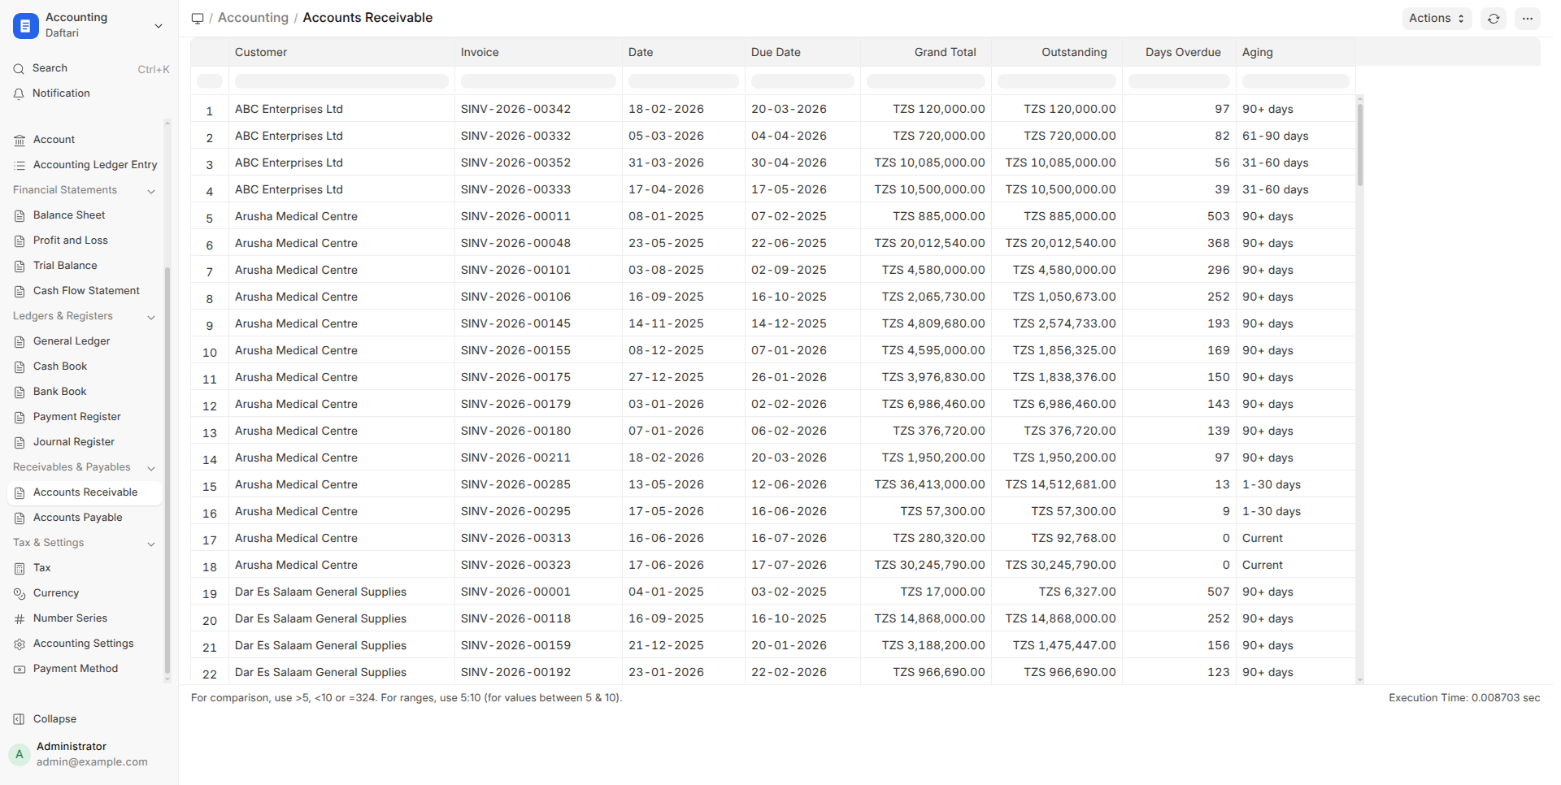
Task: Click the Aging cell for SINV-2026-00332
Action: [x=1296, y=136]
